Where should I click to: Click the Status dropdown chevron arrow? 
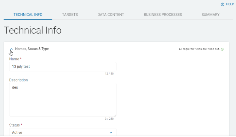click(x=111, y=133)
